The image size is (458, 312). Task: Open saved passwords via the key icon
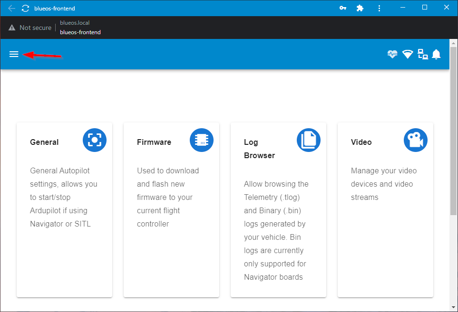tap(342, 8)
